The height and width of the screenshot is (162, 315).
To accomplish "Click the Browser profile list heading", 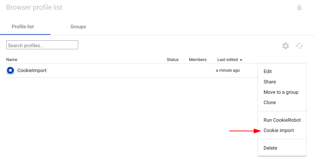I will [34, 7].
